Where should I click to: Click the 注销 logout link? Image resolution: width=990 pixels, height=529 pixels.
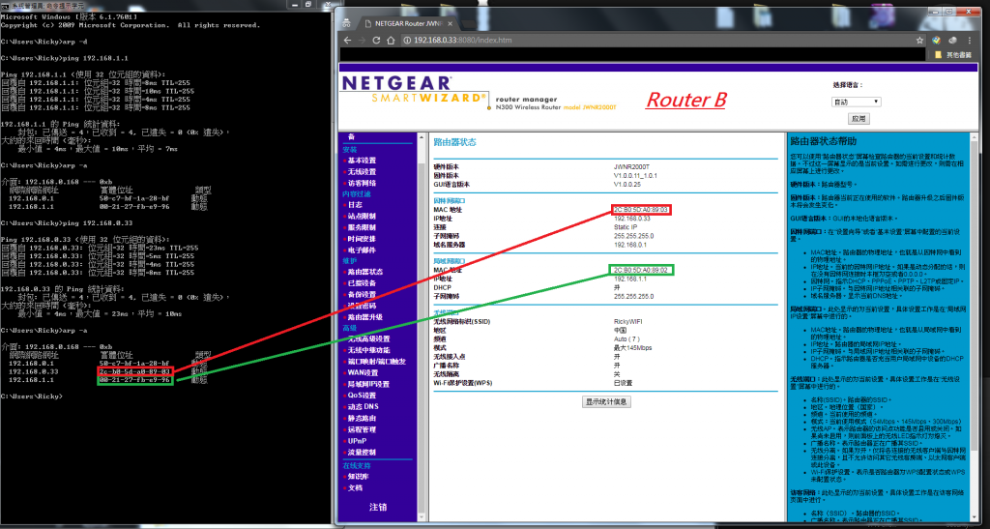coord(378,507)
